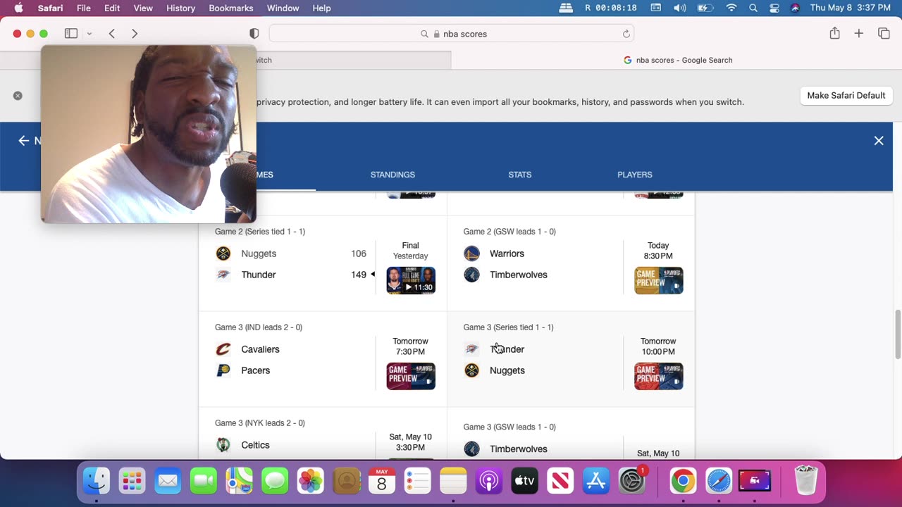Click the Celtics team name
The height and width of the screenshot is (507, 902).
255,445
